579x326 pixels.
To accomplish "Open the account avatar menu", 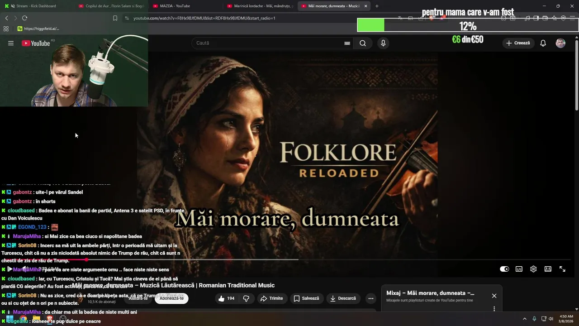I will [x=560, y=43].
